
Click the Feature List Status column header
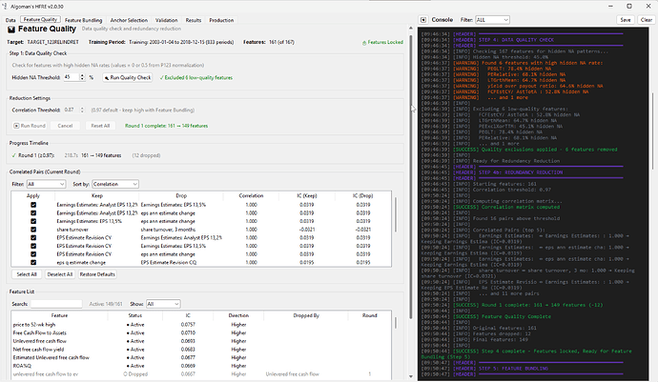[x=135, y=315]
